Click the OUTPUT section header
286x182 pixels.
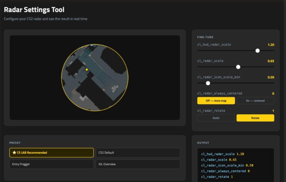click(203, 143)
